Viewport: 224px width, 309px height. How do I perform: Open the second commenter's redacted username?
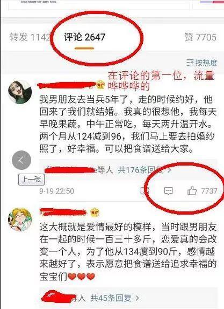click(x=63, y=212)
